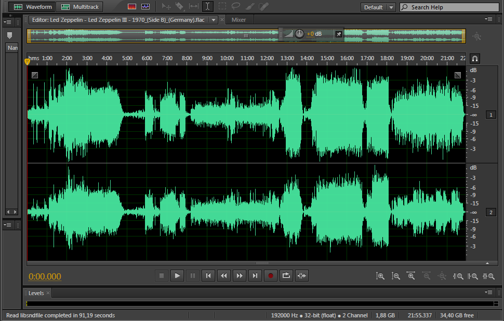Adjust the HUD volume knob
The width and height of the screenshot is (504, 321).
click(x=299, y=34)
